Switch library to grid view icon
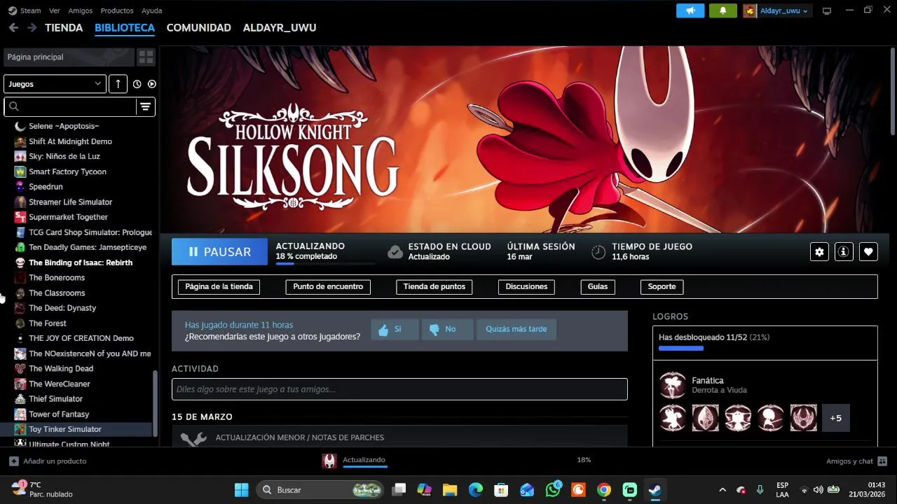Image resolution: width=897 pixels, height=504 pixels. 146,57
